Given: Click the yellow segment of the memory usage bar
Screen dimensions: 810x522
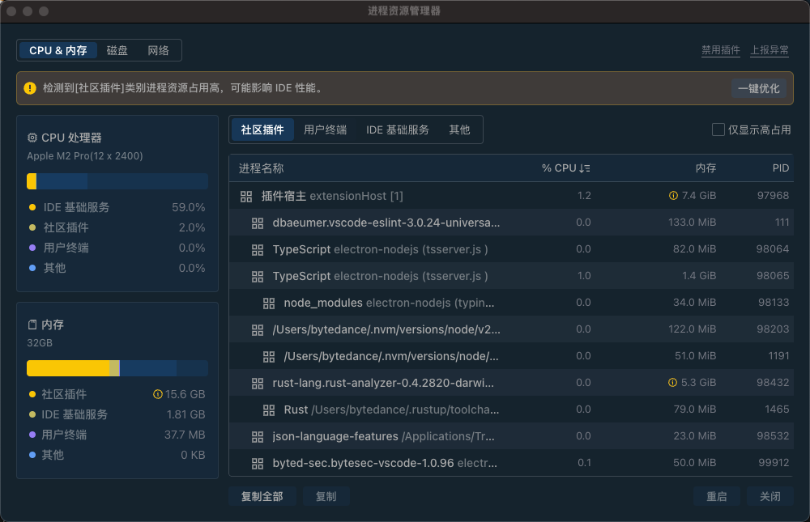Looking at the screenshot, I should click(68, 368).
